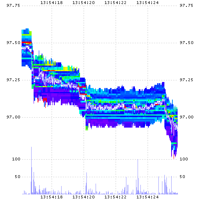Click the left 97.75 price label
The height and width of the screenshot is (200, 200).
pos(13,6)
